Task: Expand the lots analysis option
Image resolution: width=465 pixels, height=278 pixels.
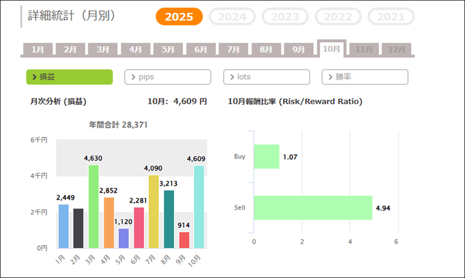Action: pyautogui.click(x=266, y=77)
